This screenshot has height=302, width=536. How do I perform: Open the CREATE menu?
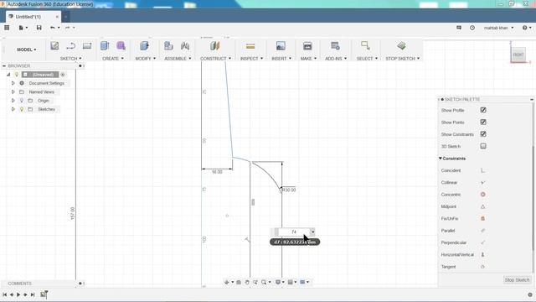113,59
